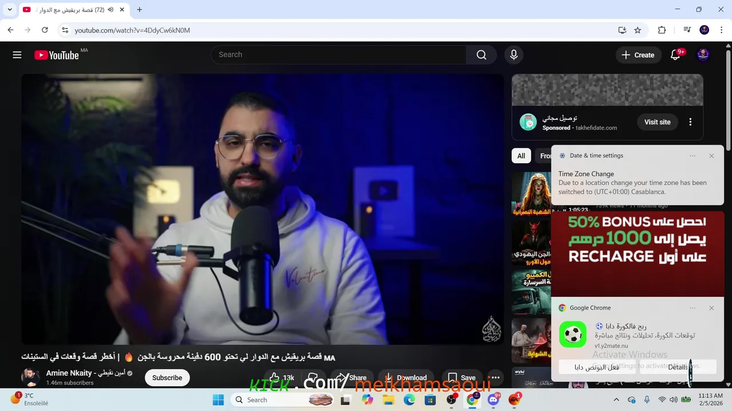The width and height of the screenshot is (732, 411).
Task: Open the YouTube guide hamburger menu
Action: 17,55
